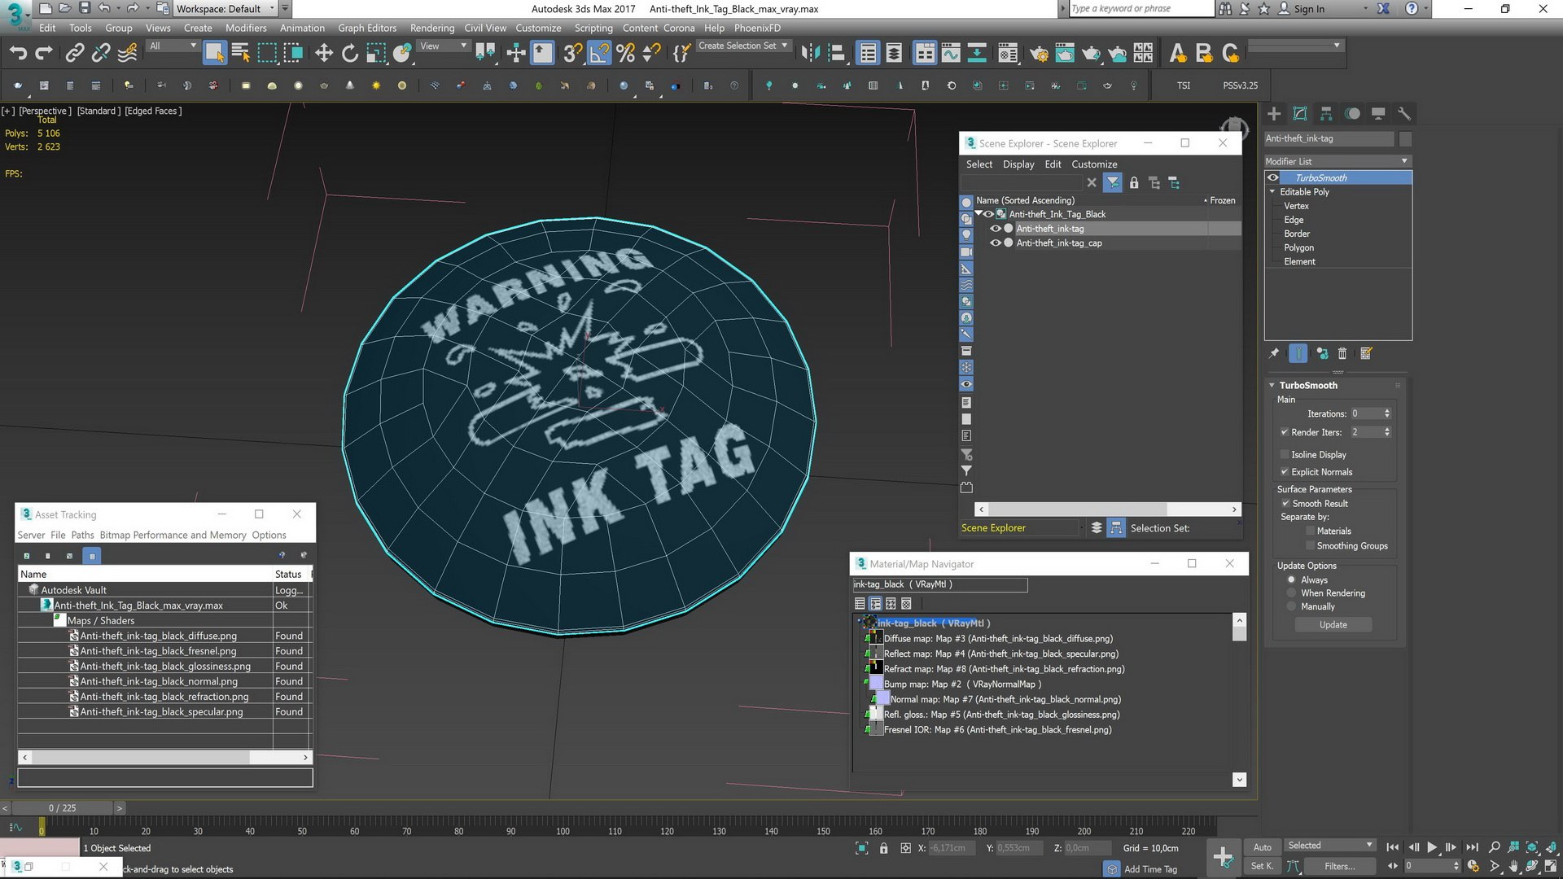Viewport: 1563px width, 879px height.
Task: Click Add Time Tag in status bar
Action: tap(1150, 869)
